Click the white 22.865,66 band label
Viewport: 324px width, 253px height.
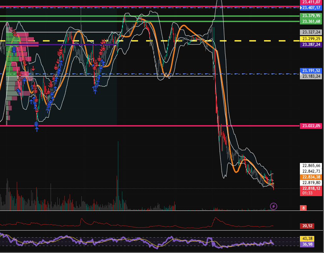(311, 165)
